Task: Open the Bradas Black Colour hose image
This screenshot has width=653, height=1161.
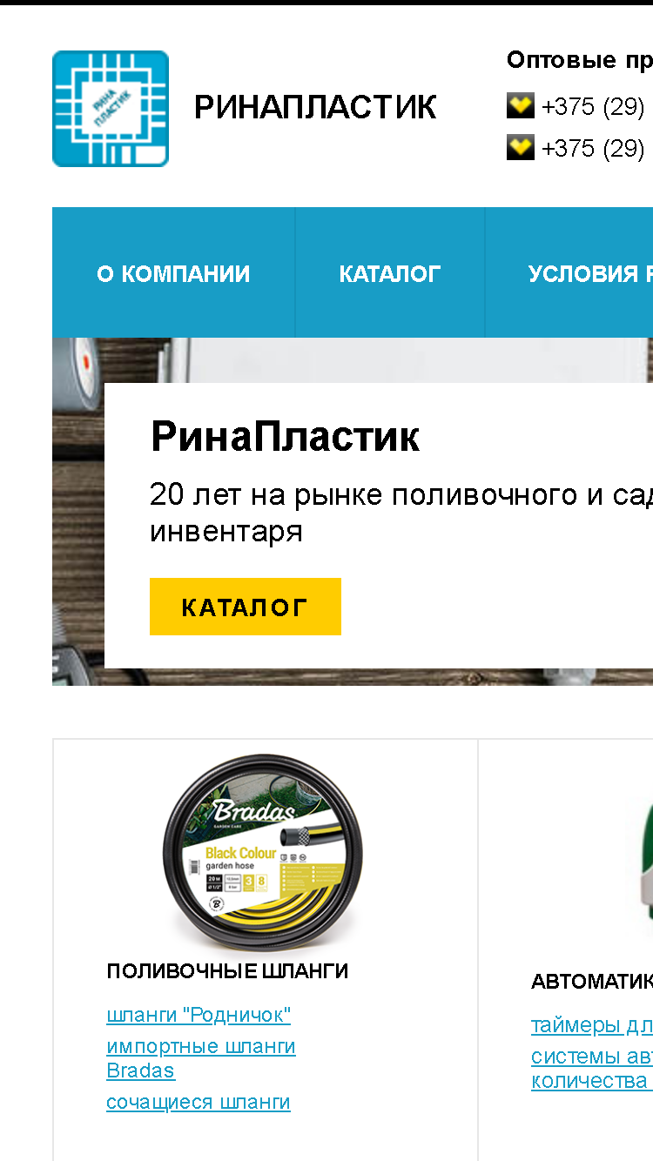Action: click(264, 853)
